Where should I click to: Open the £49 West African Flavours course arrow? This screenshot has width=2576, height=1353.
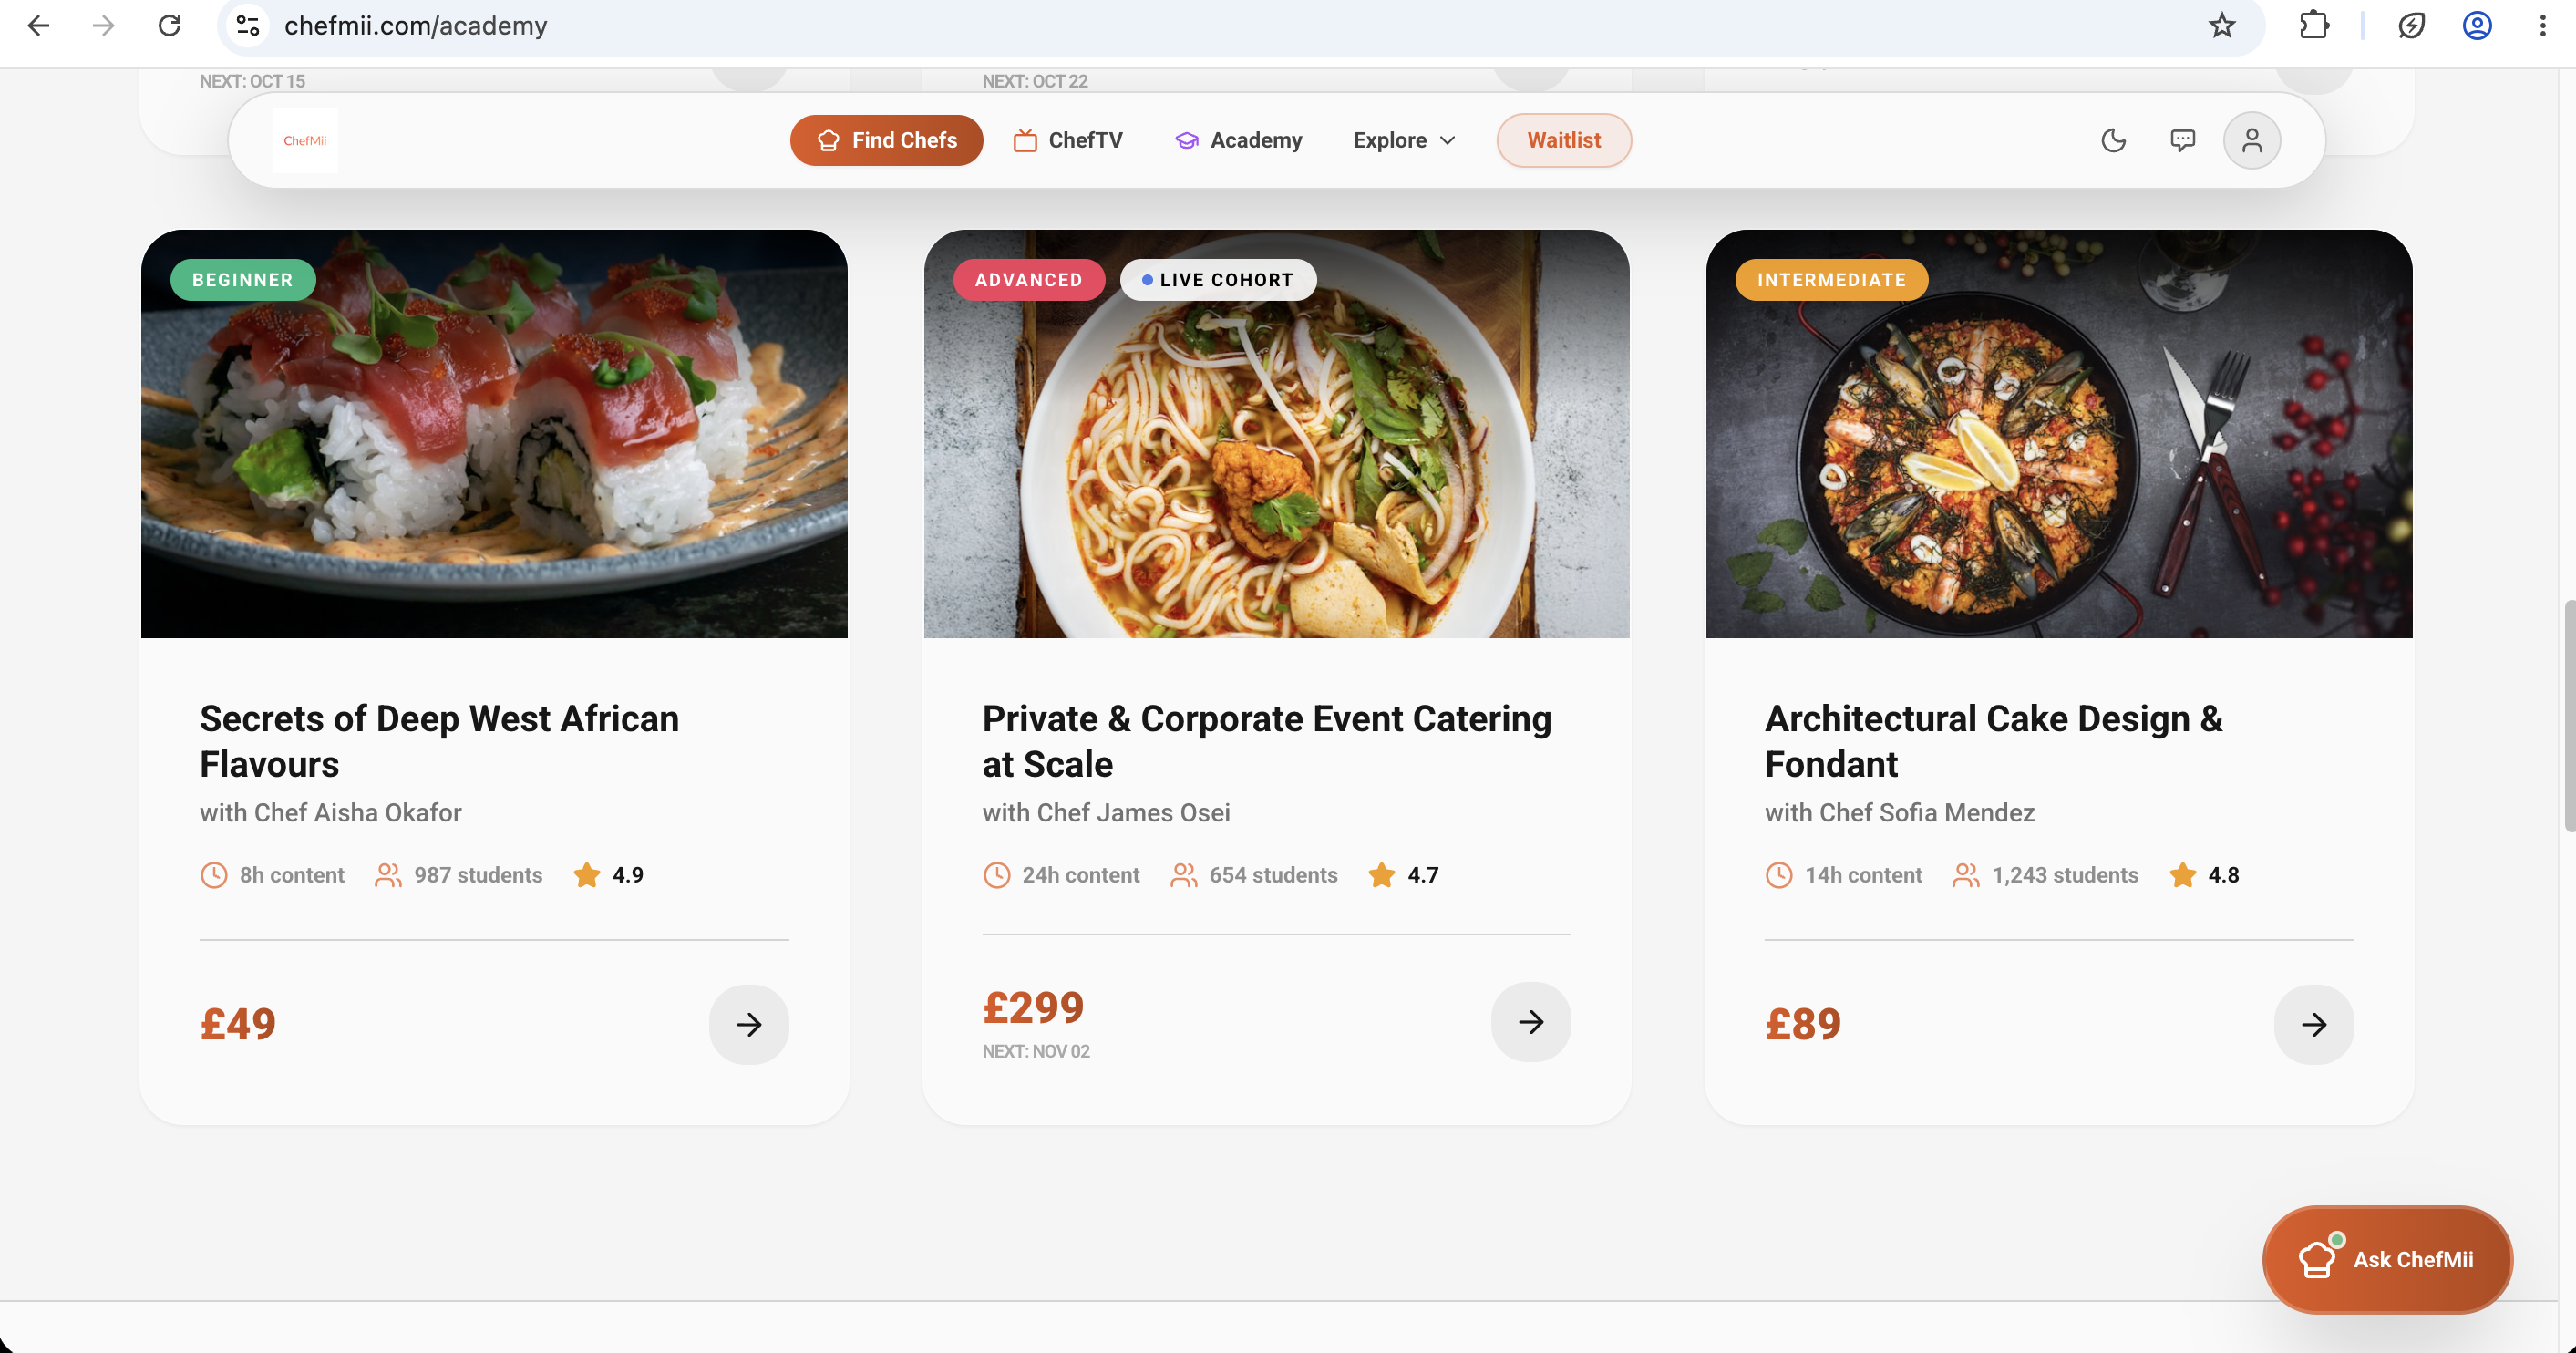click(749, 1025)
